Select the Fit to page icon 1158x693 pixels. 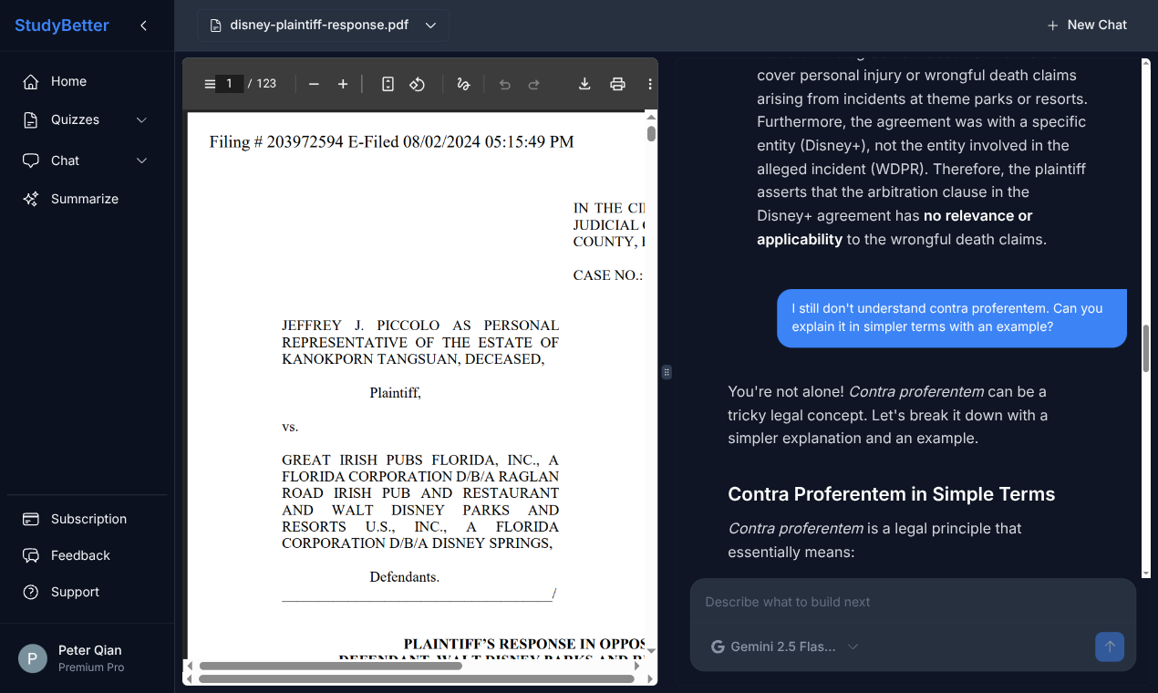(x=388, y=83)
